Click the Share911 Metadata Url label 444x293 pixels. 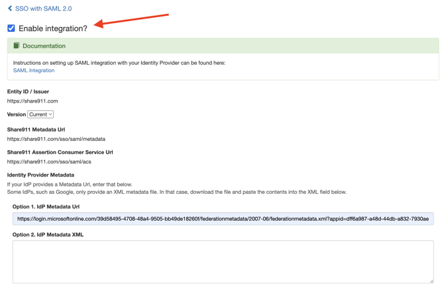(x=36, y=130)
